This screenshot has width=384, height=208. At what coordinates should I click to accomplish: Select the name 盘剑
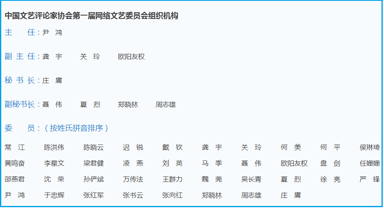tap(330, 163)
